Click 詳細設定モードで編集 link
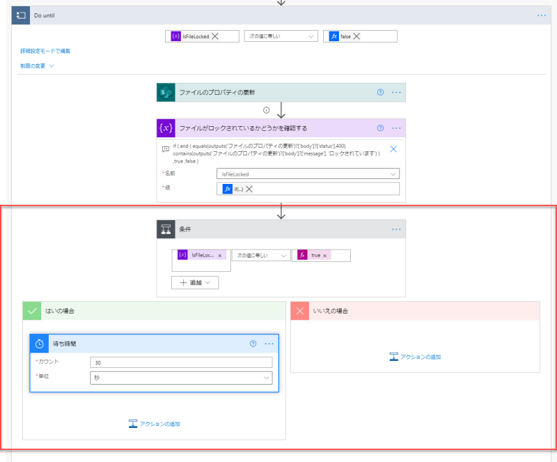Viewport: 557px width, 462px height. [x=45, y=51]
